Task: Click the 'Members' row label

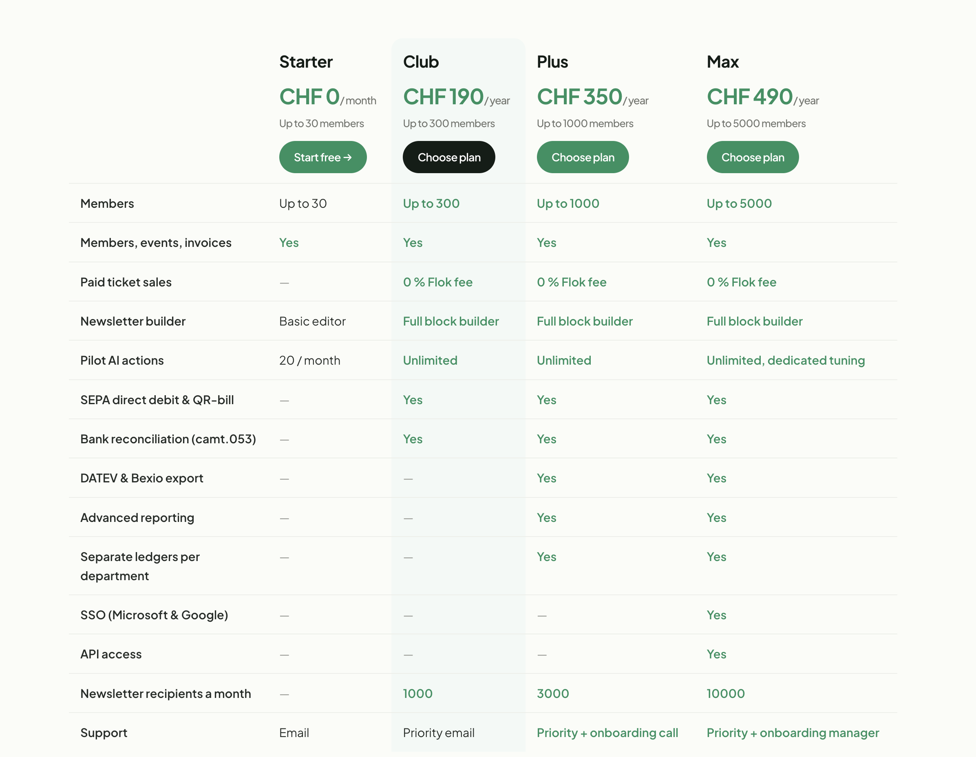Action: 107,204
